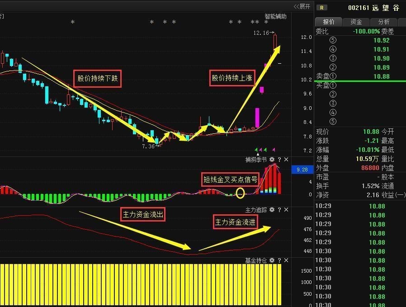This screenshot has height=307, width=406.
Task: Click the 12.16 high price marker
Action: click(261, 33)
